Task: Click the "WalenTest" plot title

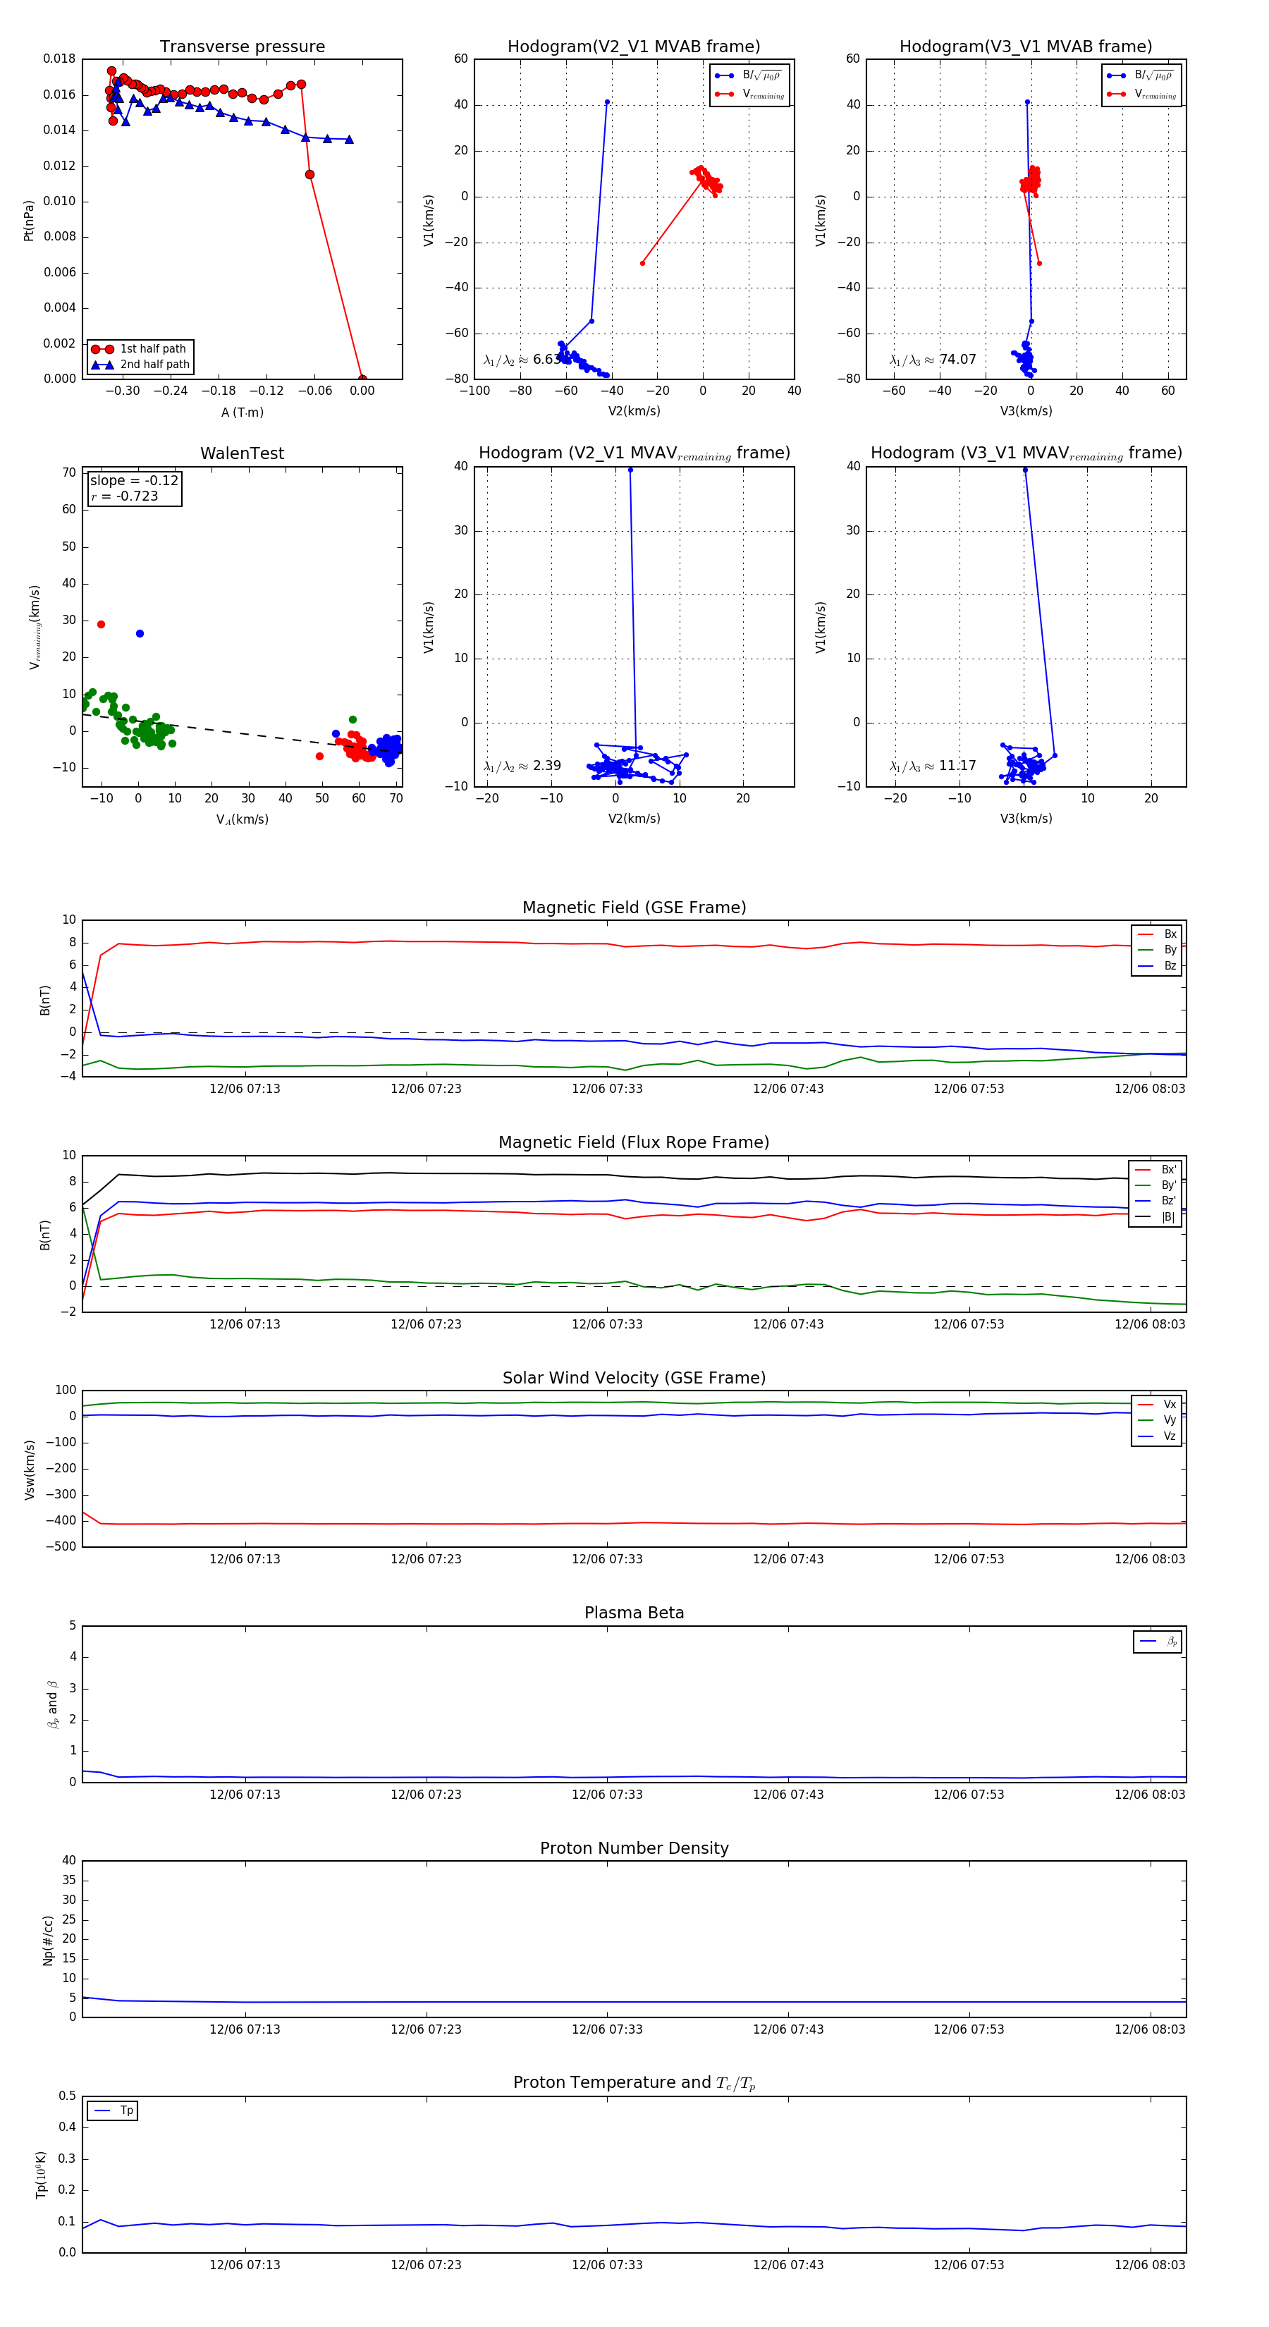Action: coord(242,453)
